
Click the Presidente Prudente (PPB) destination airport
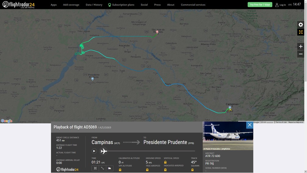[x=169, y=142]
